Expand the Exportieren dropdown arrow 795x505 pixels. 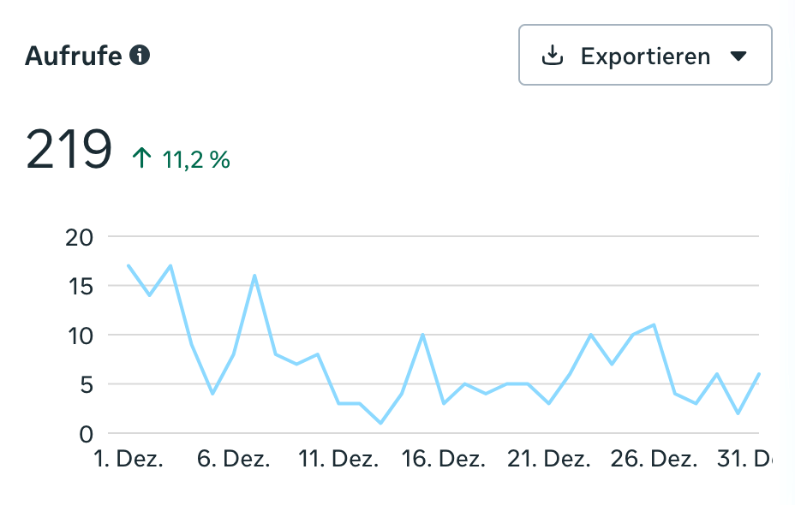pyautogui.click(x=738, y=56)
